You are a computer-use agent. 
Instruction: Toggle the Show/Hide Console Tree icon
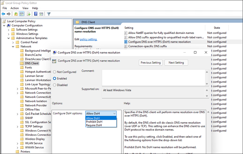click(22, 14)
